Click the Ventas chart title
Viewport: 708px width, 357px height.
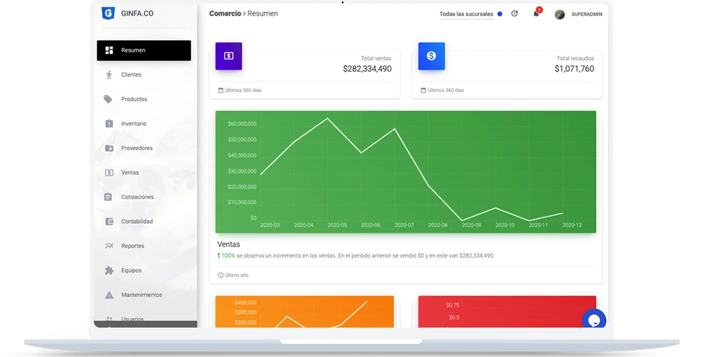[228, 244]
